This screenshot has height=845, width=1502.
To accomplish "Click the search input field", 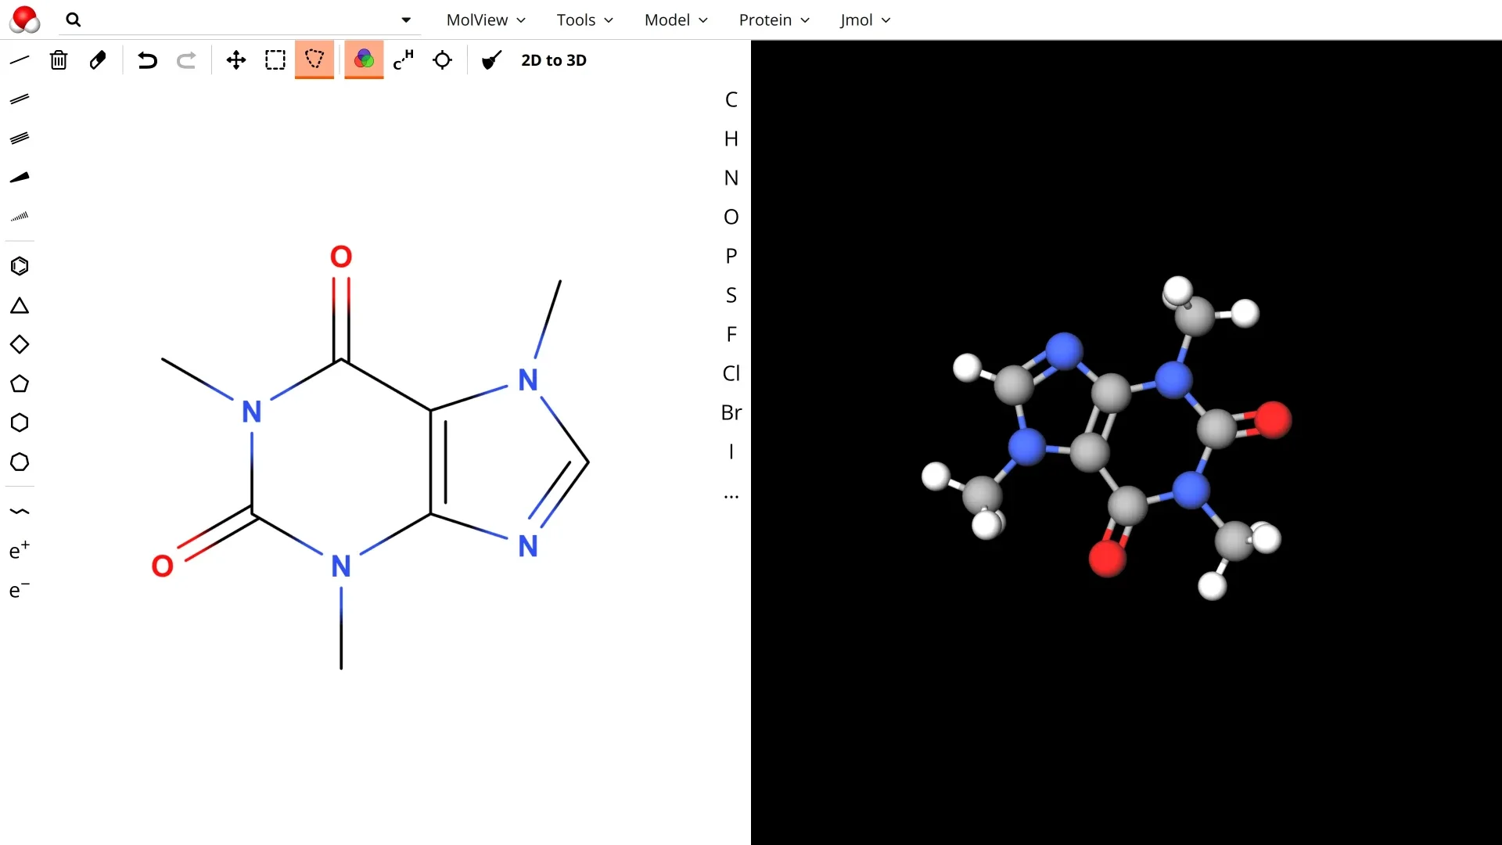I will pyautogui.click(x=235, y=20).
